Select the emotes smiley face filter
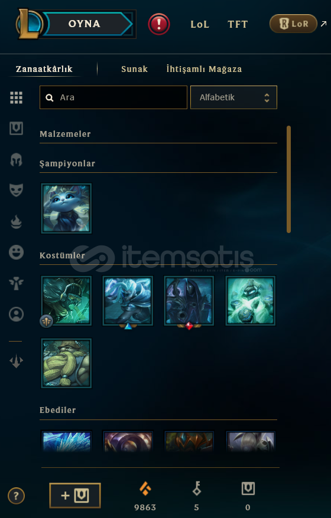This screenshot has width=331, height=518. pyautogui.click(x=16, y=253)
